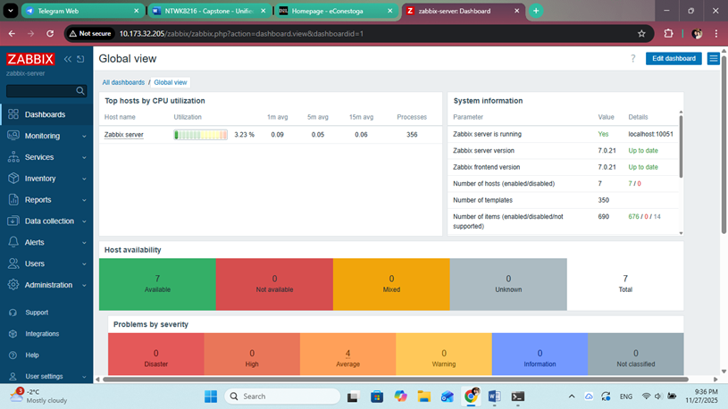The width and height of the screenshot is (728, 409).
Task: Click inside the sidebar search field
Action: pos(41,90)
